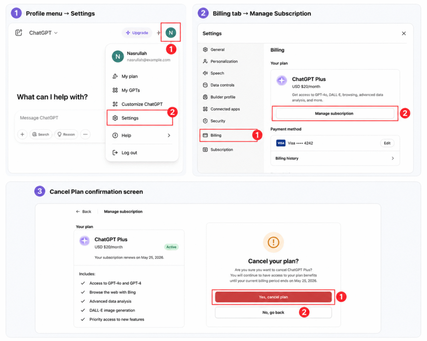Click the Billing card icon
427x341 pixels.
pyautogui.click(x=205, y=135)
